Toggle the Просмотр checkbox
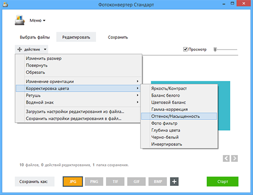Screen dimensions: 253x195 point(185,49)
